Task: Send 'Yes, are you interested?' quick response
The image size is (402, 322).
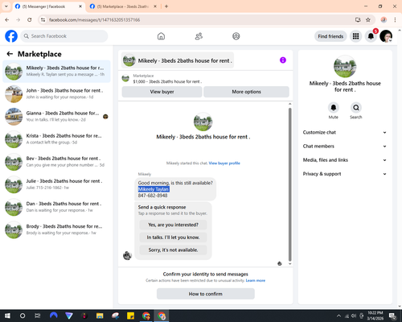Action: pos(173,225)
